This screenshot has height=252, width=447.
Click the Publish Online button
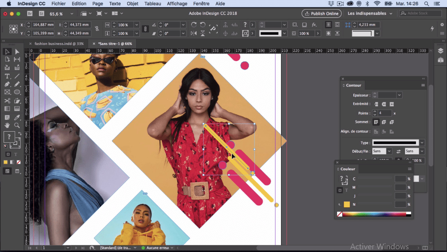pyautogui.click(x=322, y=13)
